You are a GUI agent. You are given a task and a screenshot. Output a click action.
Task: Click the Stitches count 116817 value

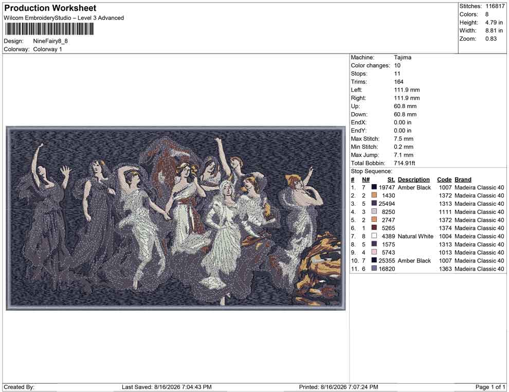pos(495,6)
